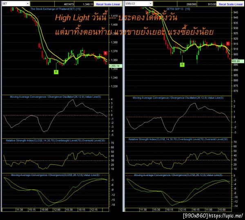Viewport: 245px width, 220px height.
Task: Click the 945 level on S50U13 price axis
Action: [236, 12]
